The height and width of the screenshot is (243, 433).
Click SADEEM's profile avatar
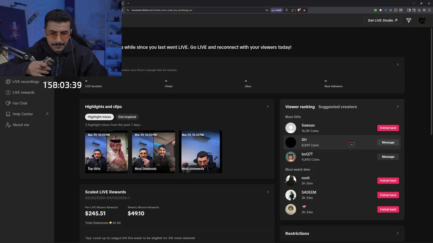(x=291, y=195)
